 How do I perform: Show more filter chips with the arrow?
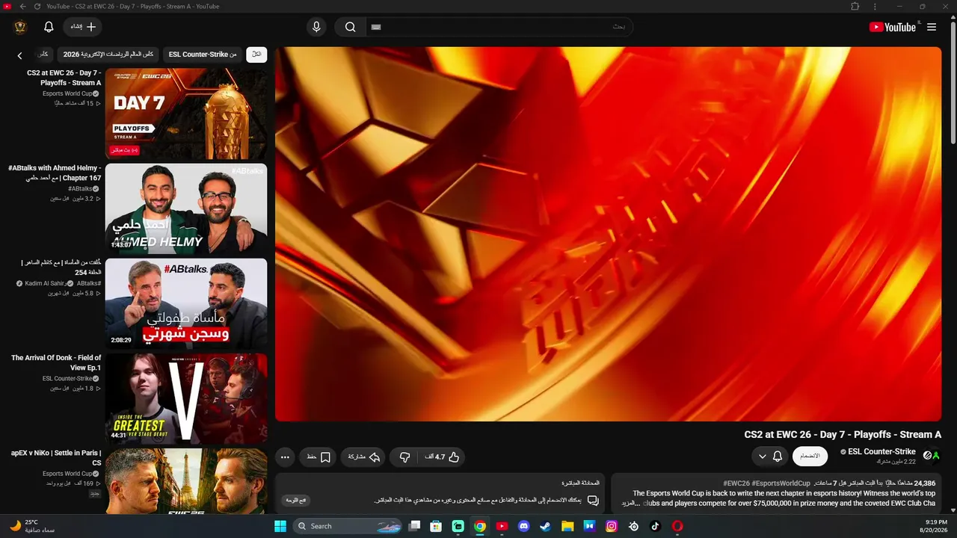click(x=20, y=55)
